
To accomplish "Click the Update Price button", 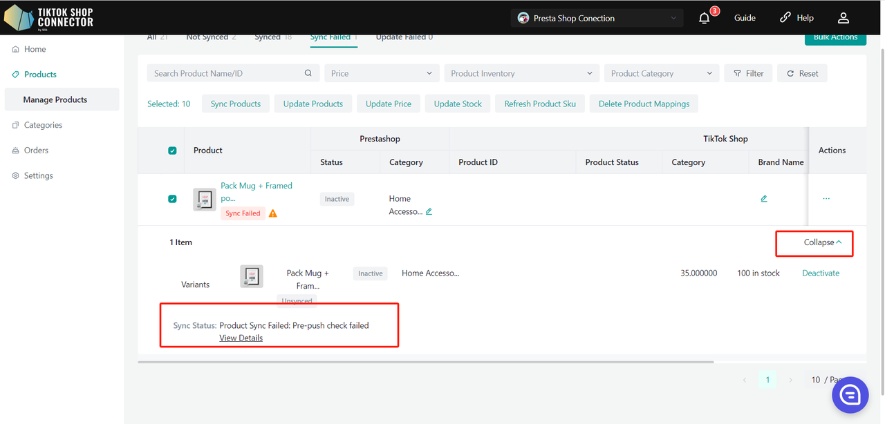I will 389,104.
